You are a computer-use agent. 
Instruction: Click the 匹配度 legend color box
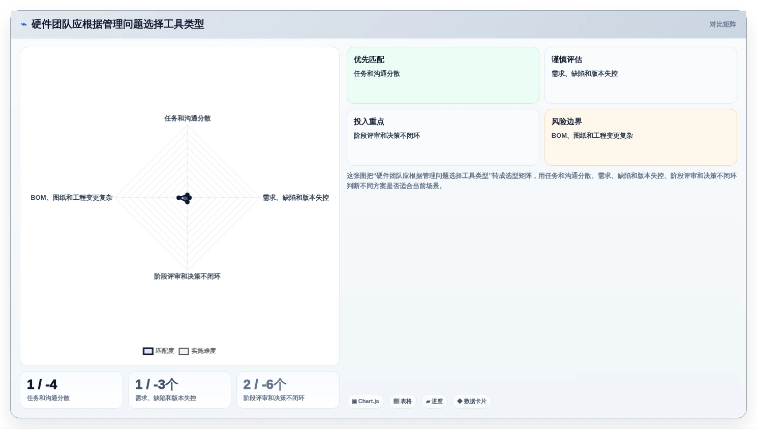[148, 351]
